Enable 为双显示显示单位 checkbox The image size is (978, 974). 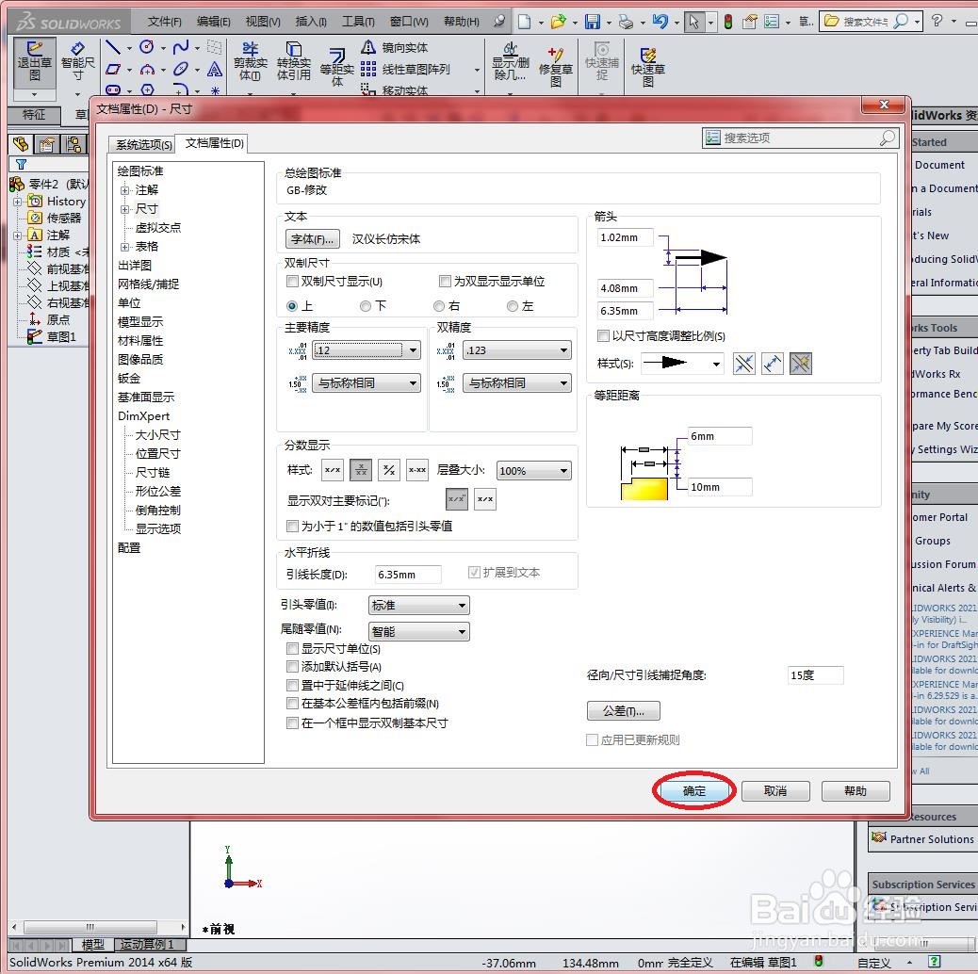tap(445, 282)
